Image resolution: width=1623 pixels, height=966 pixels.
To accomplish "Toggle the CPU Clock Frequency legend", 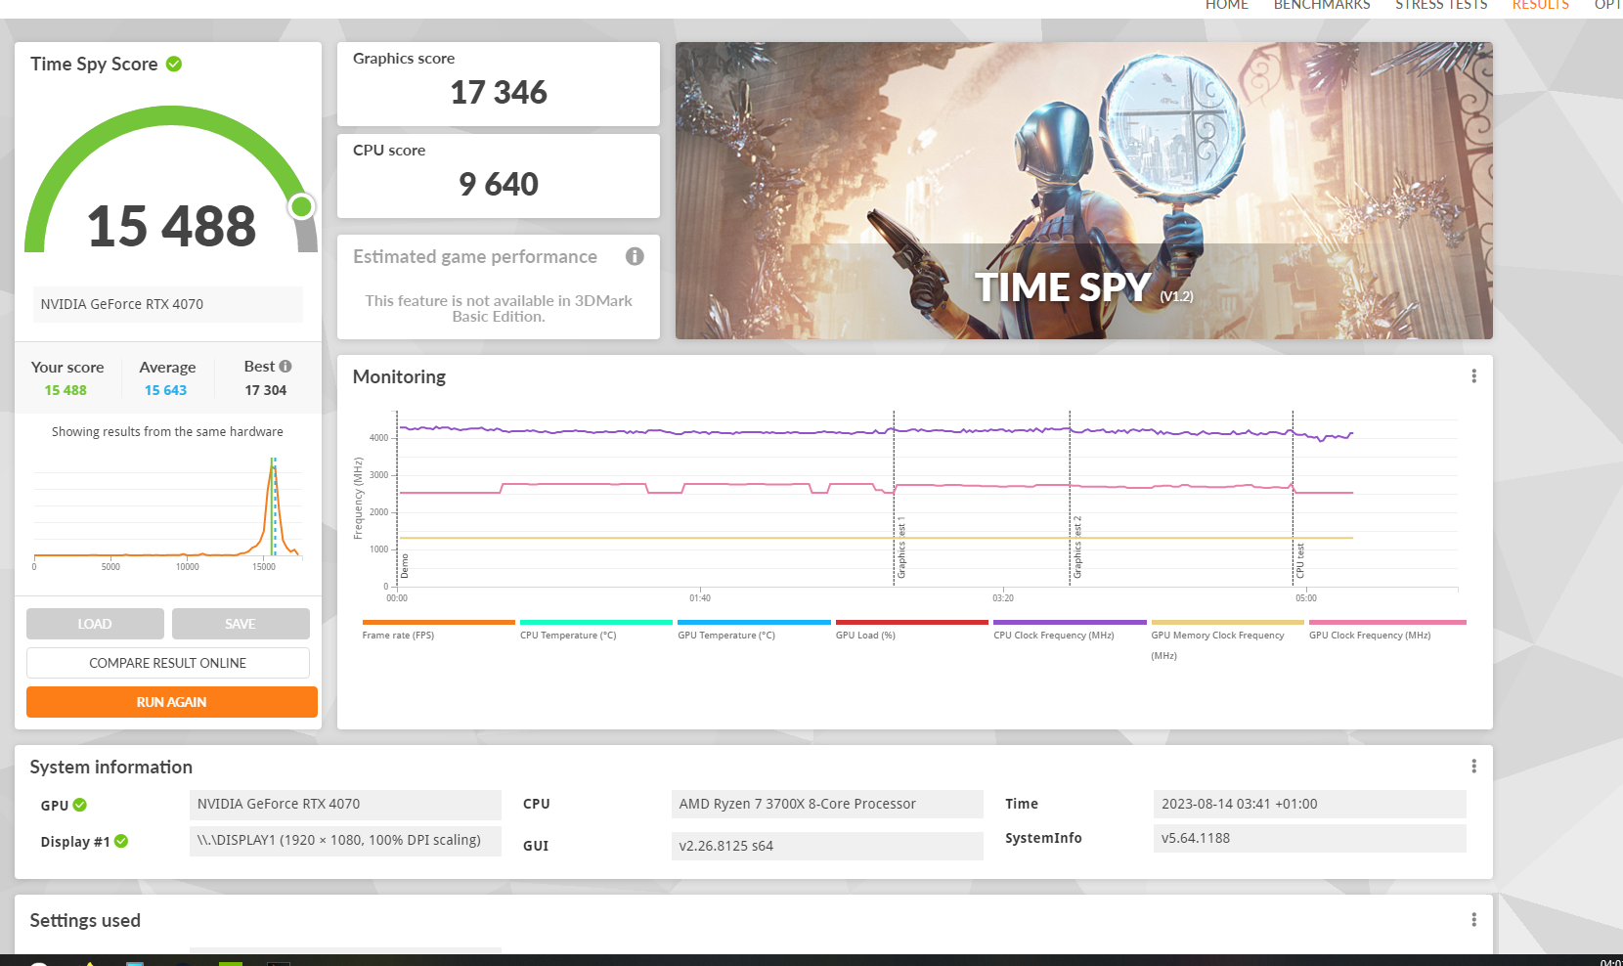I will [1070, 630].
